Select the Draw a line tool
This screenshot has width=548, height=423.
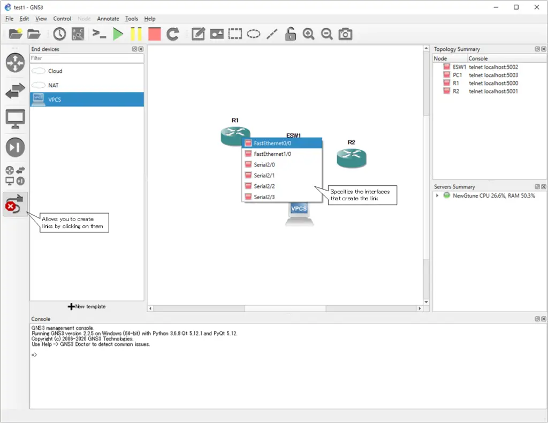(x=272, y=34)
